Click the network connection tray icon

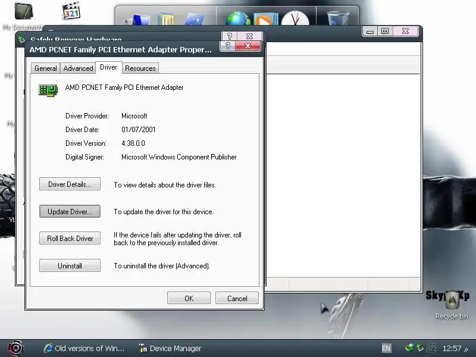432,348
